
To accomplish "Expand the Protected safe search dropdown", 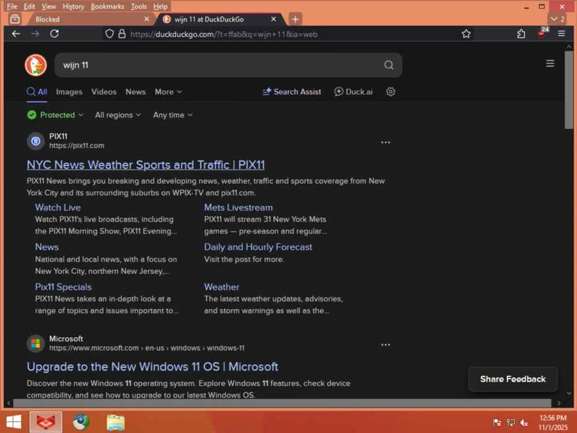I will point(55,115).
